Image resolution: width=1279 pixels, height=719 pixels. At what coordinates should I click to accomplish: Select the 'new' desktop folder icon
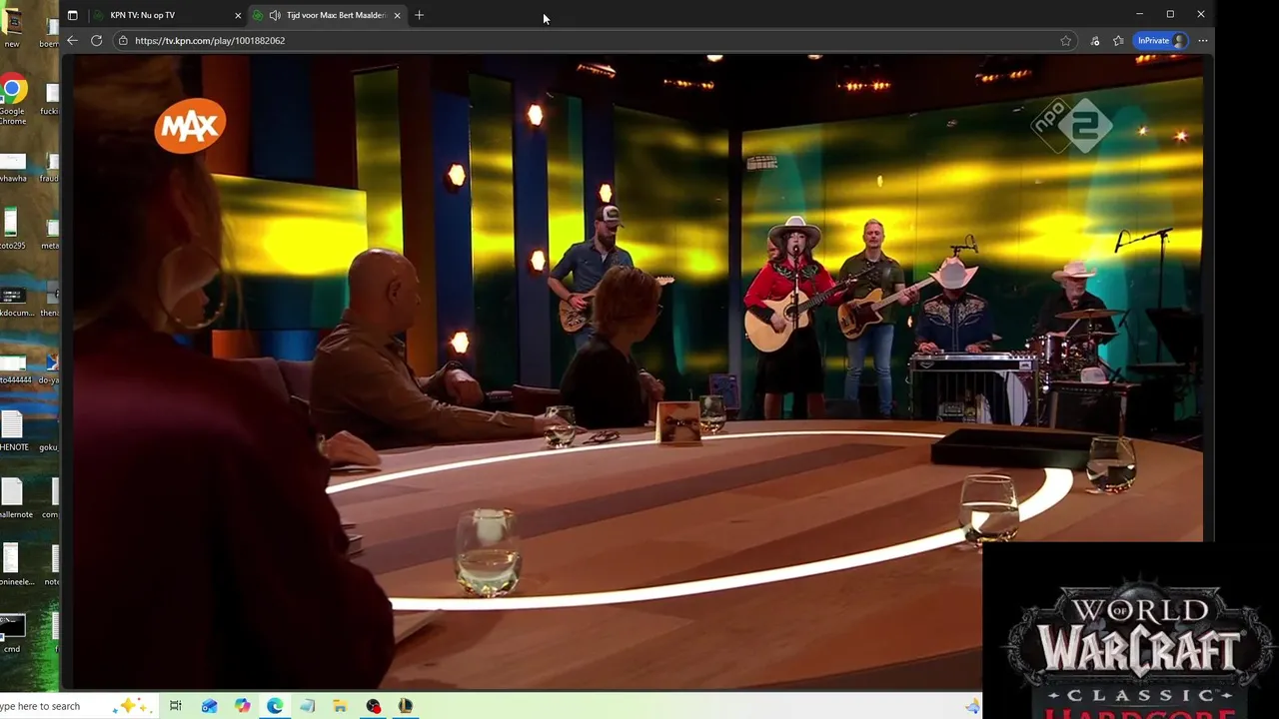click(x=12, y=28)
